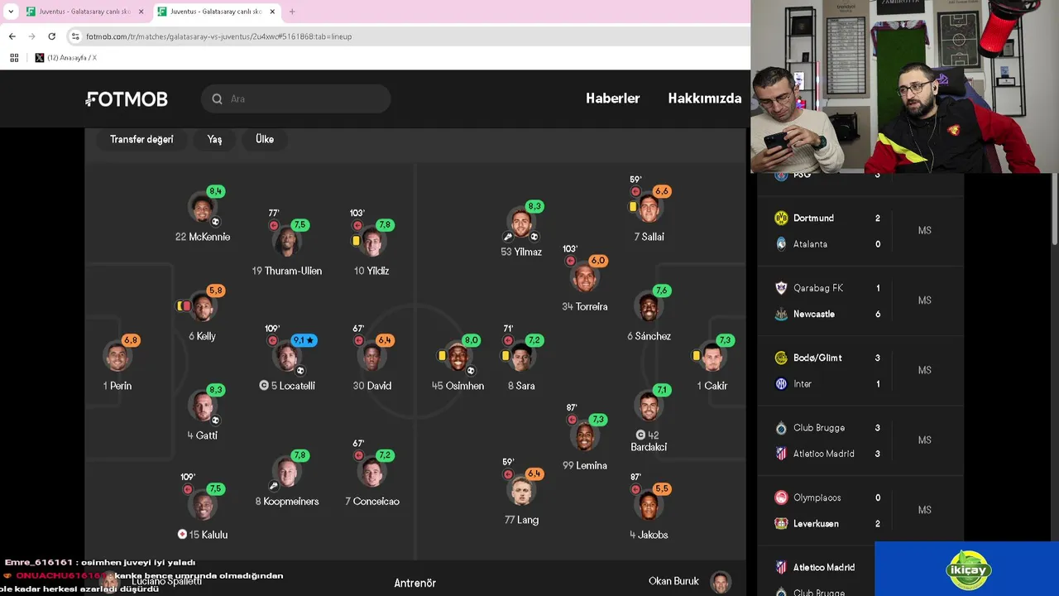Open the Qarabag FK vs Newcastle result

[860, 301]
